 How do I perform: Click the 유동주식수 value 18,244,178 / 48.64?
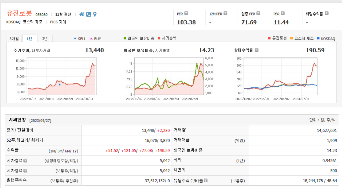[320, 181]
